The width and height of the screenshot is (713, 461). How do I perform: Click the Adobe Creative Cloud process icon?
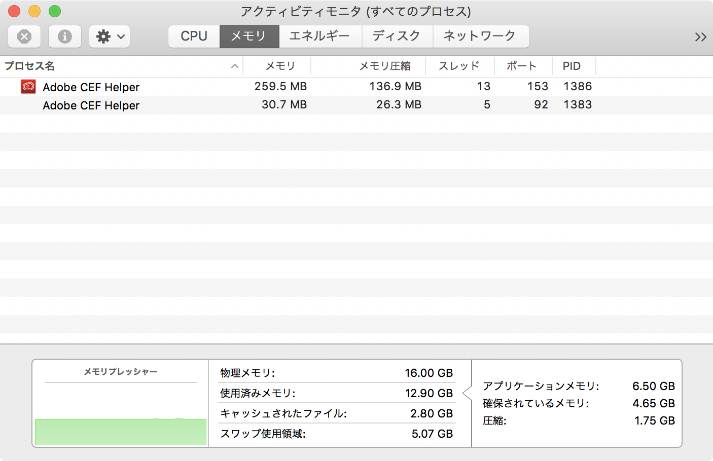coord(28,87)
